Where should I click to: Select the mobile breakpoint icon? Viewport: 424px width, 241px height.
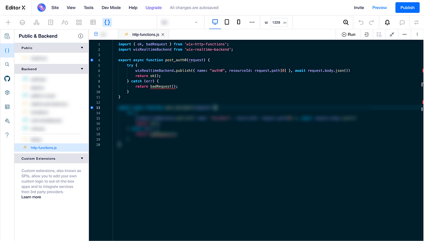click(238, 22)
